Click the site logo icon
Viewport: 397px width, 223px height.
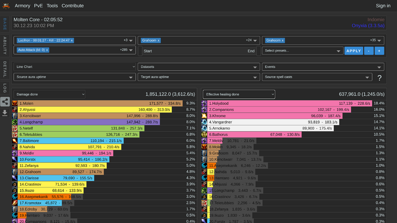click(x=6, y=6)
